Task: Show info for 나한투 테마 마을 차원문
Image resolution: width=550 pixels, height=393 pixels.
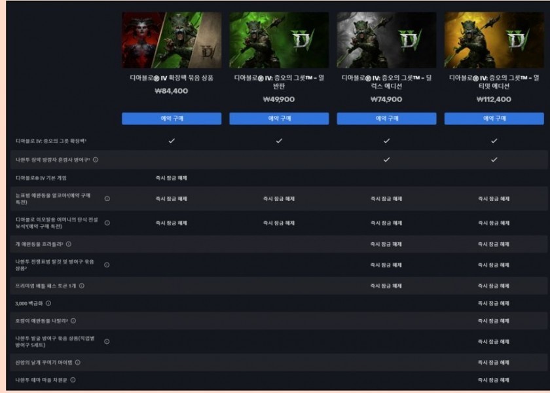Action: click(73, 380)
